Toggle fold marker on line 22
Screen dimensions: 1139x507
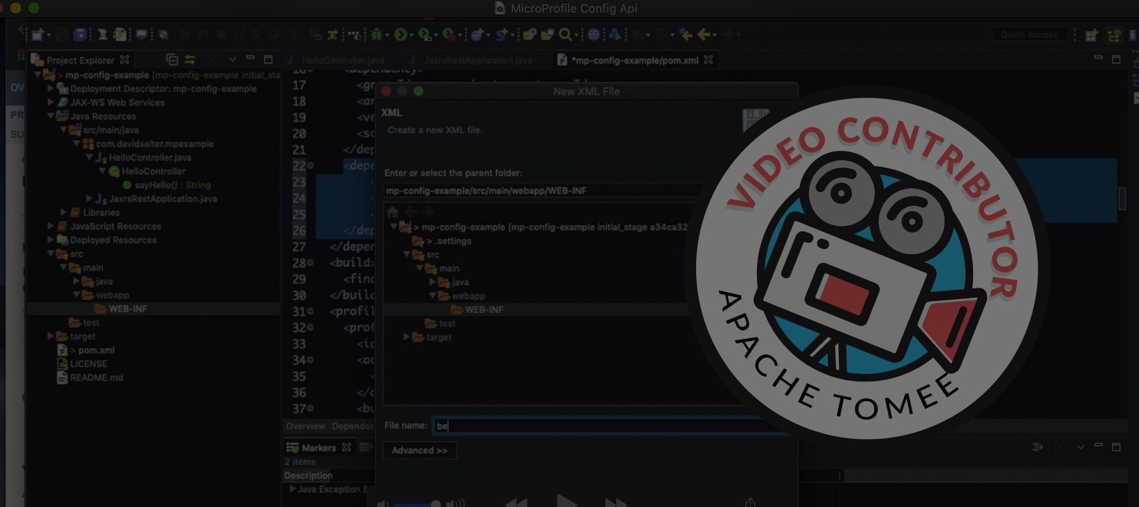tap(310, 165)
